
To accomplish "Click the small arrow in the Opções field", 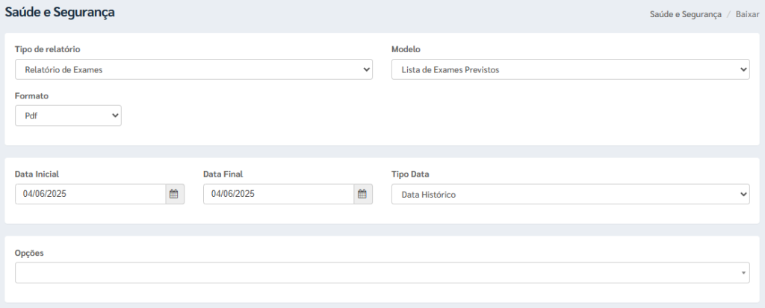I will click(x=743, y=273).
